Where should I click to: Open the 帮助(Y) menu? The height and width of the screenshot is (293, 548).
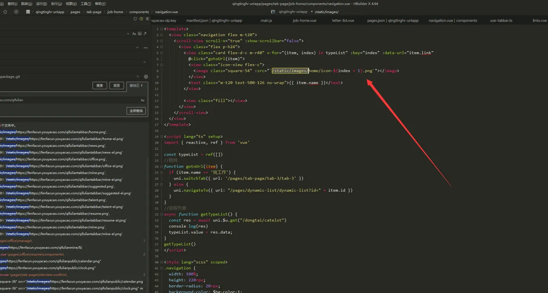coord(100,4)
